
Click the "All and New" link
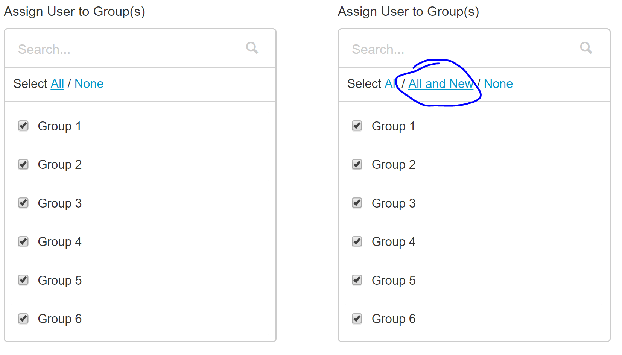pos(441,83)
